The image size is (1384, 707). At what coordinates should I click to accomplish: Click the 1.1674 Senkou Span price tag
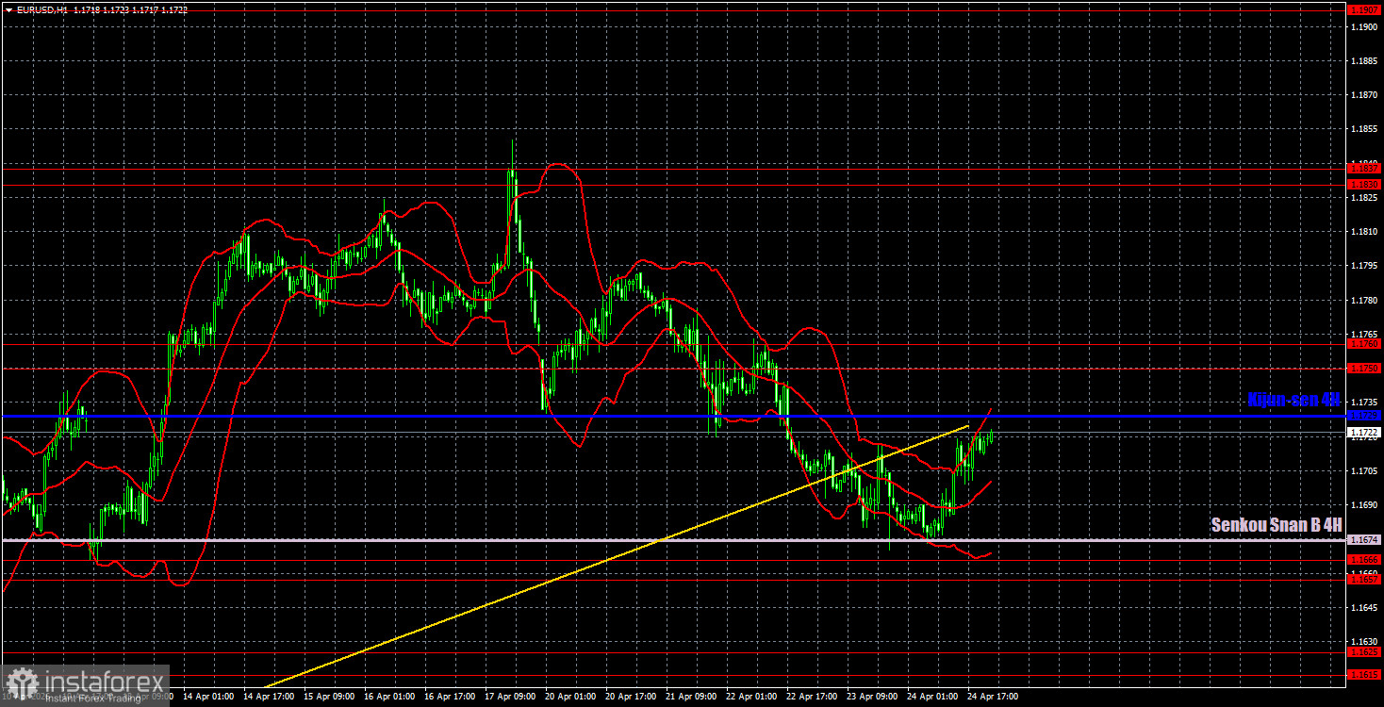coord(1364,540)
